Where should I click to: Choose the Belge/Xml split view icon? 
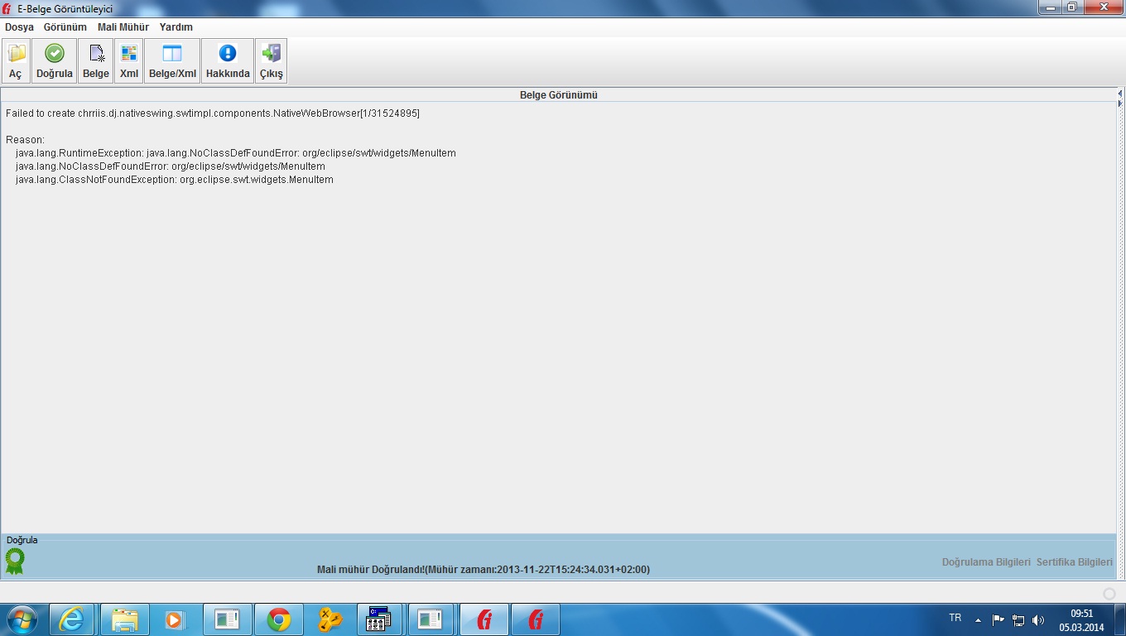(172, 60)
